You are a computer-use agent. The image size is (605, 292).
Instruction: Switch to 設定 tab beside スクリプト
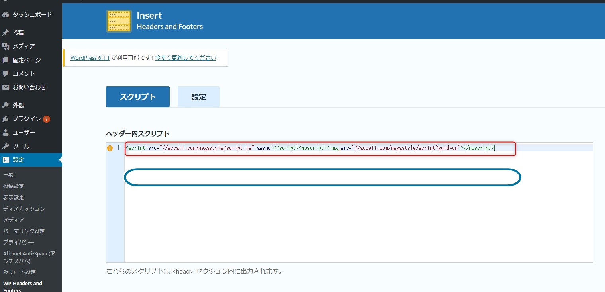[199, 97]
